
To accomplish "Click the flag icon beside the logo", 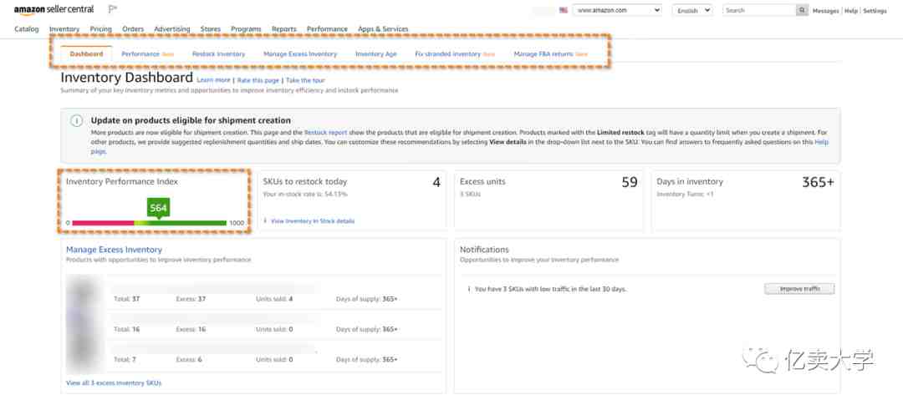I will click(x=113, y=10).
